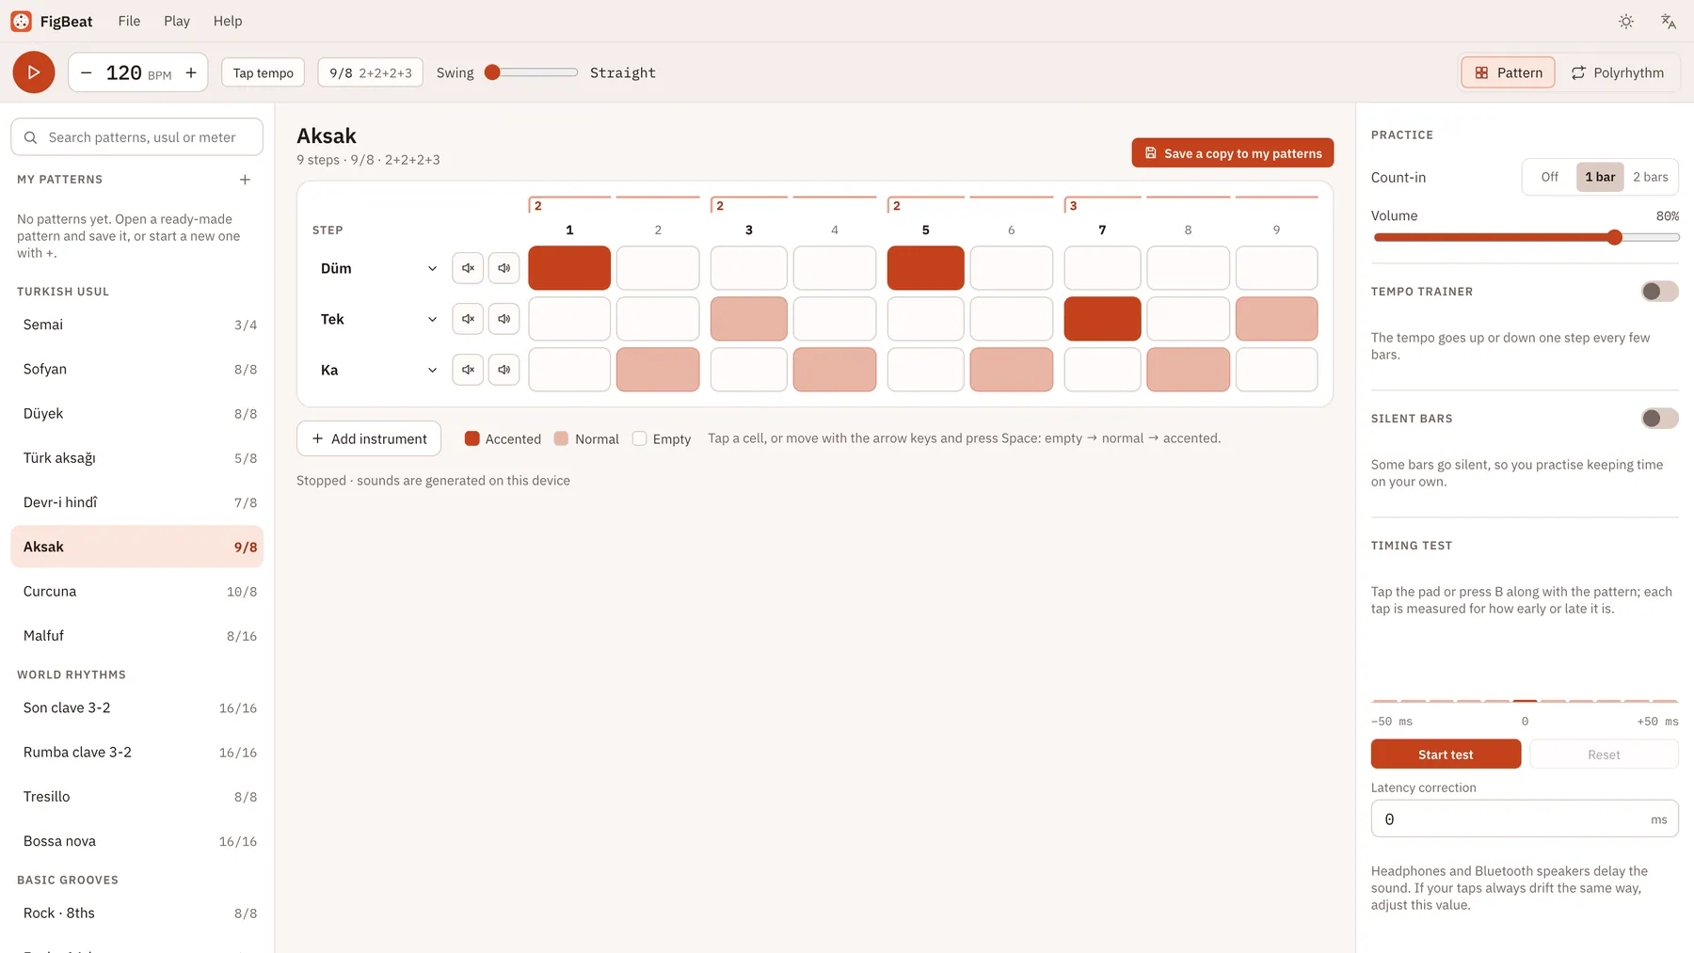
Task: Toggle Düm cell at step 5
Action: pos(926,268)
